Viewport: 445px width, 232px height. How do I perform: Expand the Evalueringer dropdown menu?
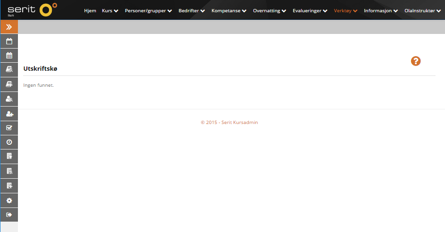pyautogui.click(x=310, y=10)
